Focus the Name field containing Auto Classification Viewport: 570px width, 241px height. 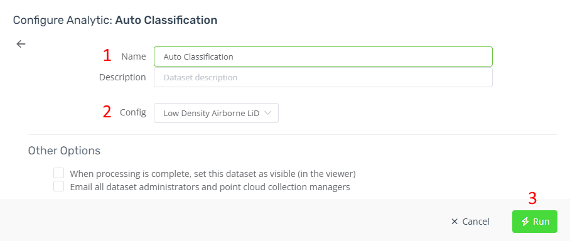click(x=323, y=56)
